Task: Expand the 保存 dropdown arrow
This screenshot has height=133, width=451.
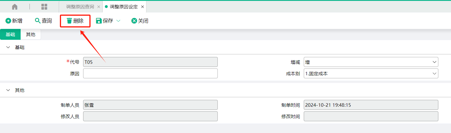Action: 118,21
